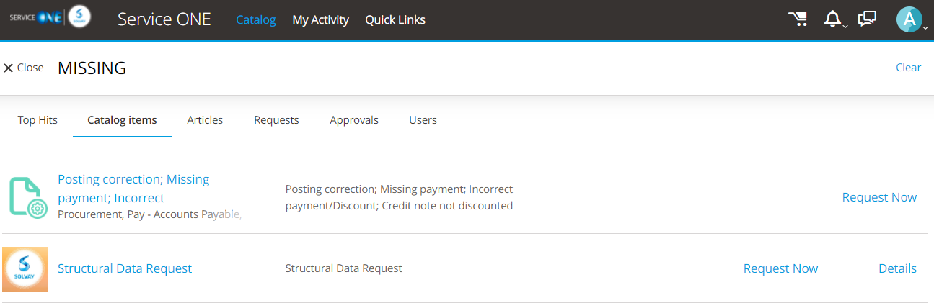Click Request Now for Posting correction item
The height and width of the screenshot is (303, 934).
coord(879,197)
